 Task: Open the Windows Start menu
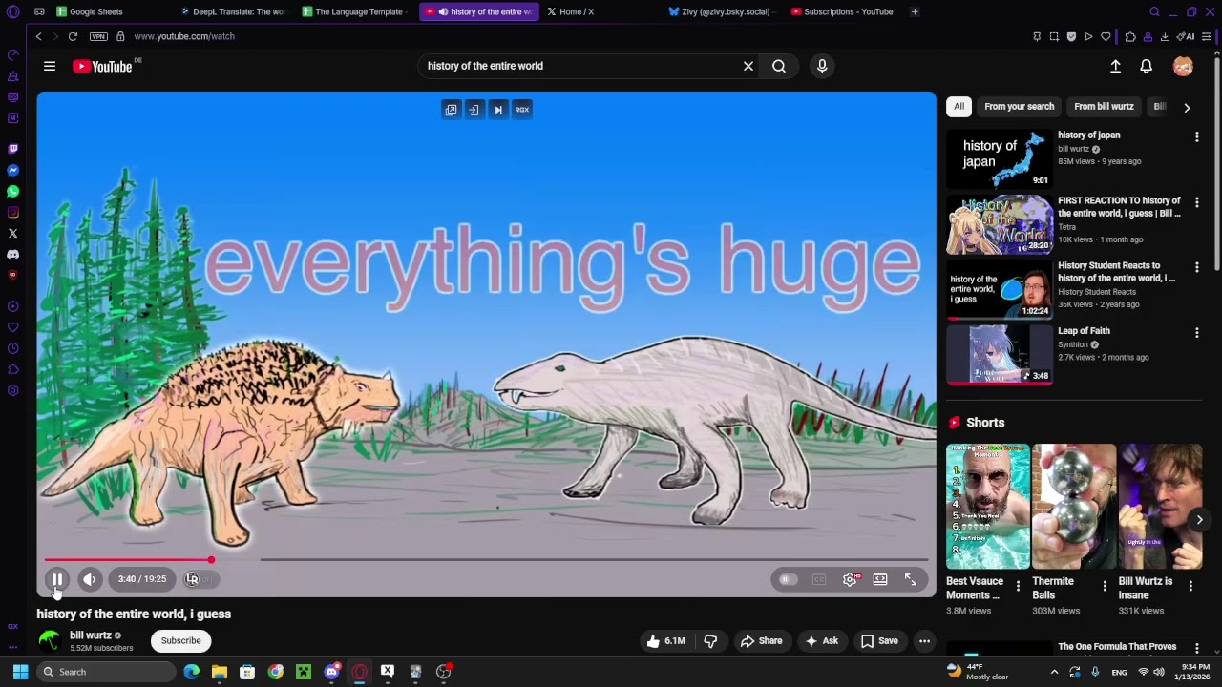(20, 672)
